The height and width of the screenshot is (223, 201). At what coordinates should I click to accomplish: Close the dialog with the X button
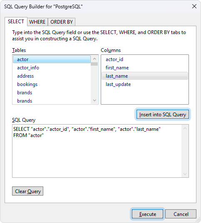[x=194, y=6]
